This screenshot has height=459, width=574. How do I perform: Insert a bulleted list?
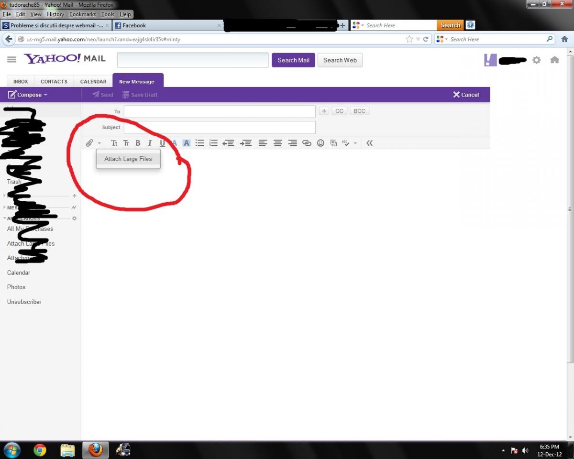tap(200, 143)
